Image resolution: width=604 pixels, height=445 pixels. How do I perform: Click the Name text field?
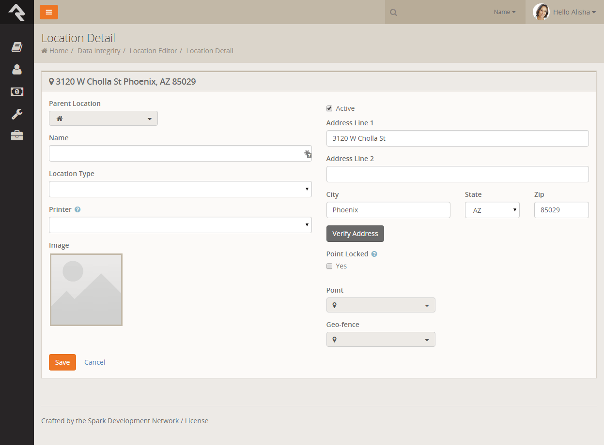pos(180,153)
